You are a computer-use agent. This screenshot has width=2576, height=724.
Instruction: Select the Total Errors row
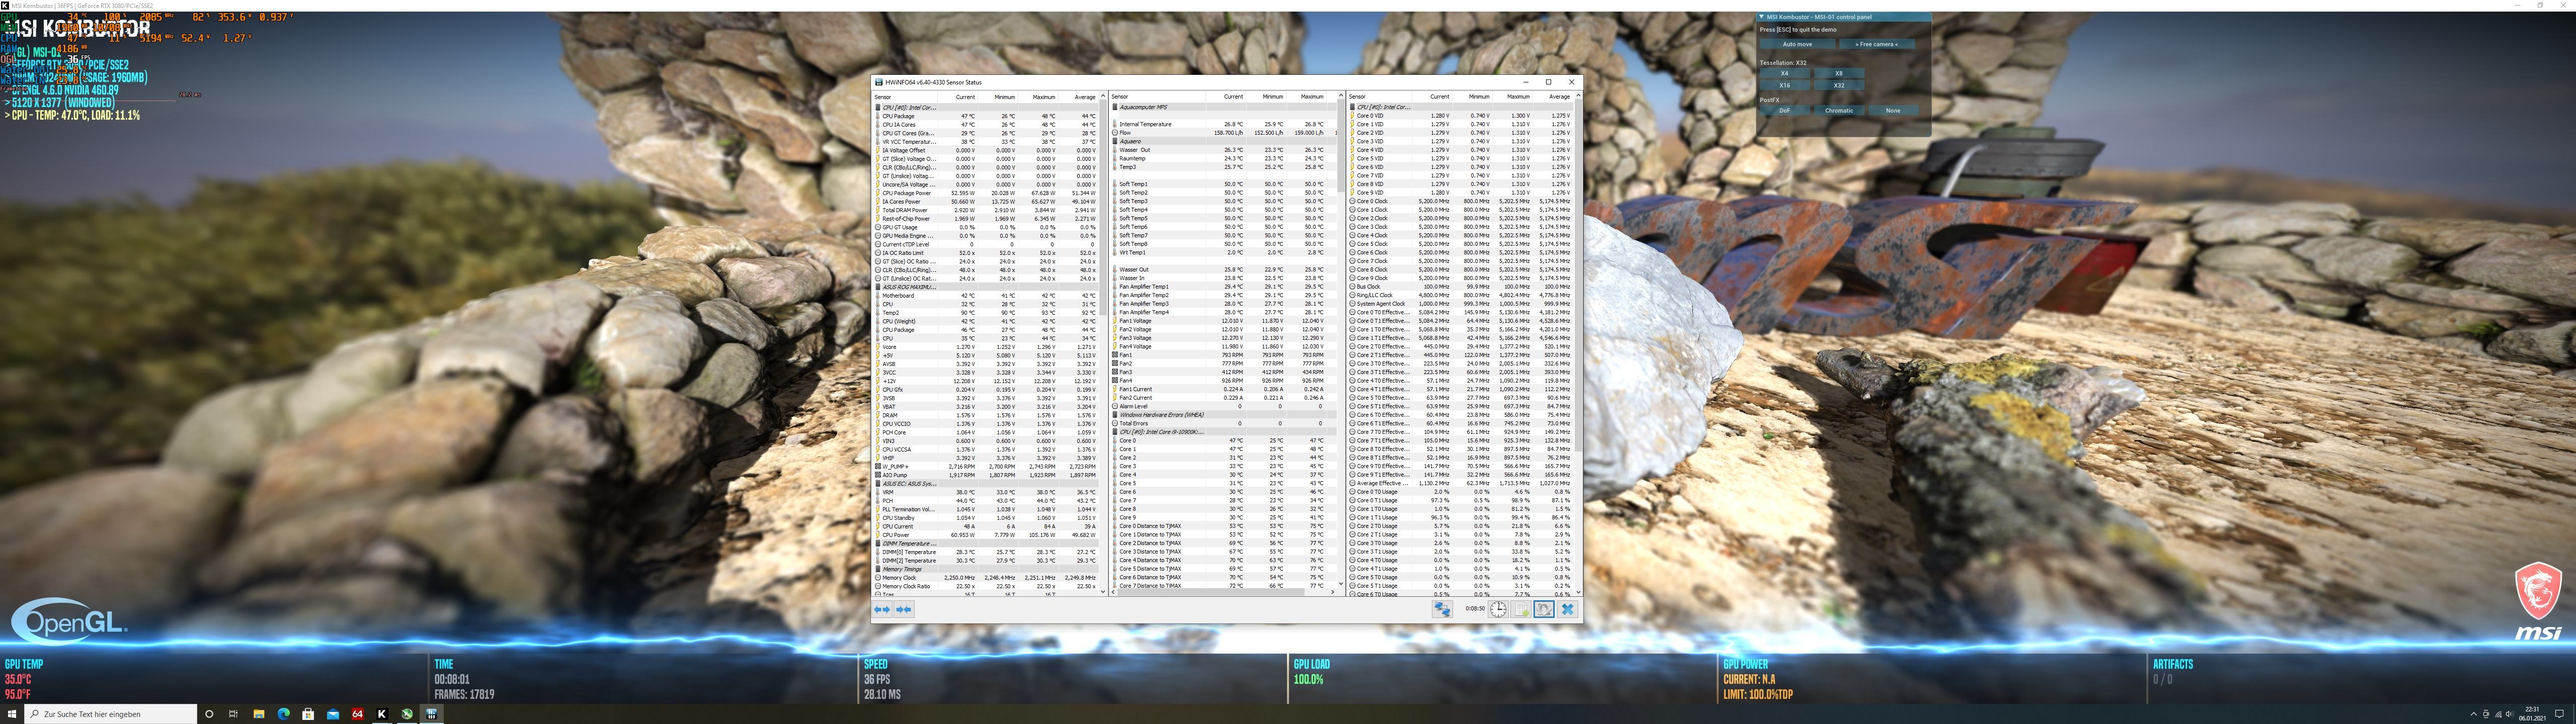click(x=1224, y=423)
